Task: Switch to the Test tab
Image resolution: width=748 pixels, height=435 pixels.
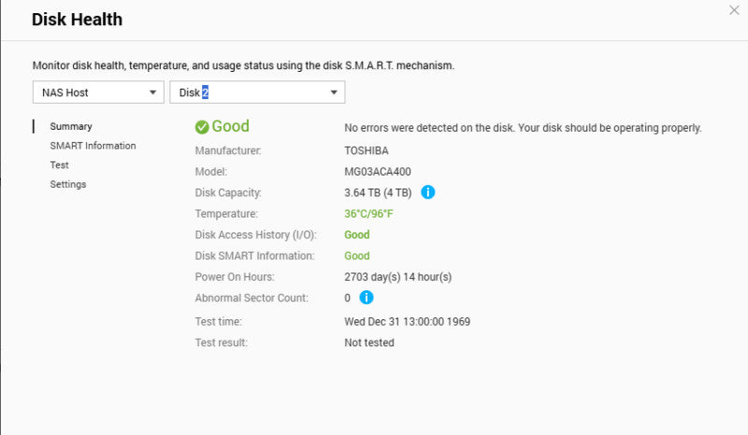Action: click(x=59, y=165)
